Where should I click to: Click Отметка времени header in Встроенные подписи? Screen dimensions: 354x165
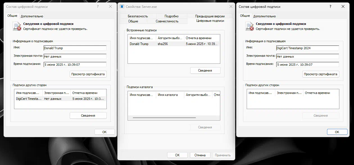click(x=202, y=38)
